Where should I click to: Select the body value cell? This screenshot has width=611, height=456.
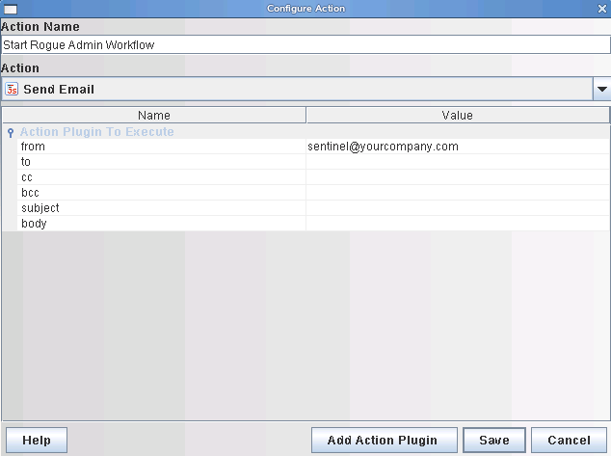[458, 224]
